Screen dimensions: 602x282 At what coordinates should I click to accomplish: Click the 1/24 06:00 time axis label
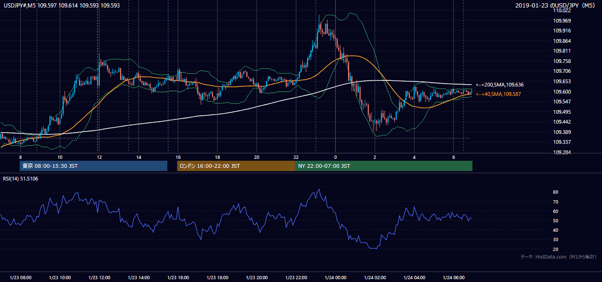(x=454, y=277)
